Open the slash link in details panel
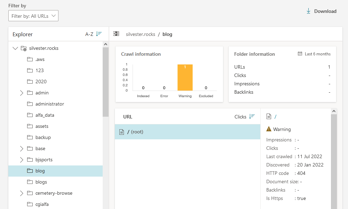This screenshot has height=209, width=348. (275, 117)
